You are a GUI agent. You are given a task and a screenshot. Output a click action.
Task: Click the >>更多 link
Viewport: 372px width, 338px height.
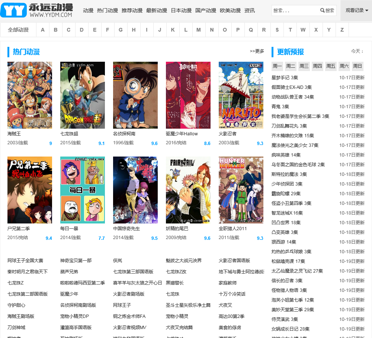coord(257,51)
